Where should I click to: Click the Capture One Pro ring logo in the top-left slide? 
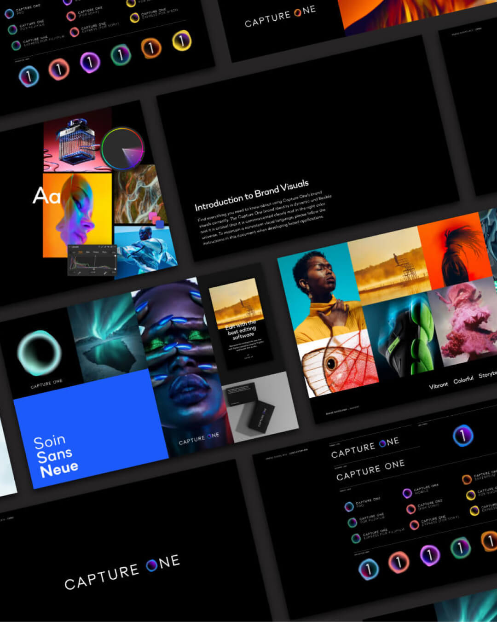[x=9, y=14]
